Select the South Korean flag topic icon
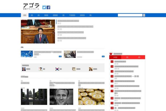 [x=57, y=69]
